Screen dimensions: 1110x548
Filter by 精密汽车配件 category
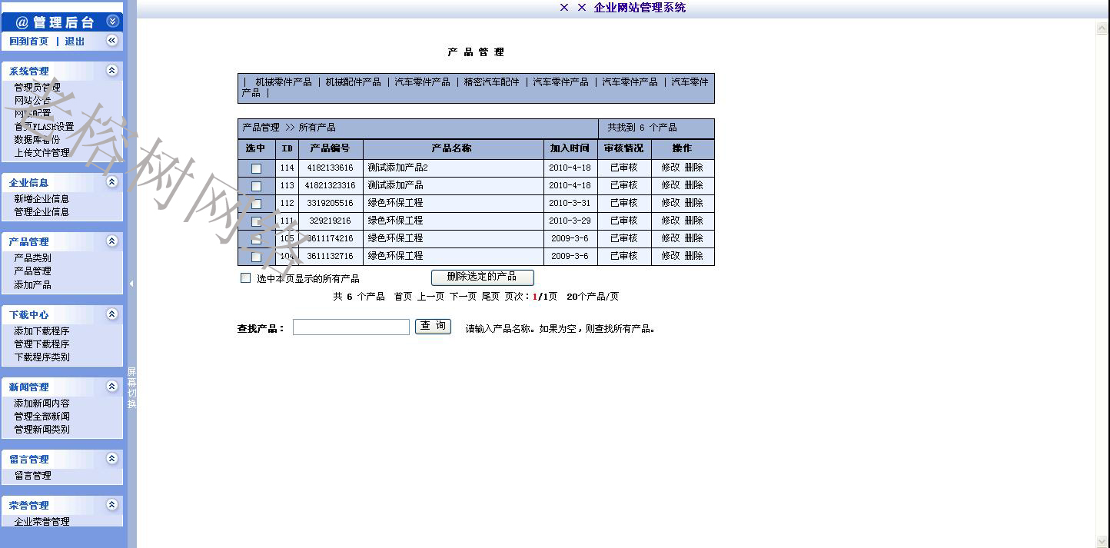pos(491,81)
